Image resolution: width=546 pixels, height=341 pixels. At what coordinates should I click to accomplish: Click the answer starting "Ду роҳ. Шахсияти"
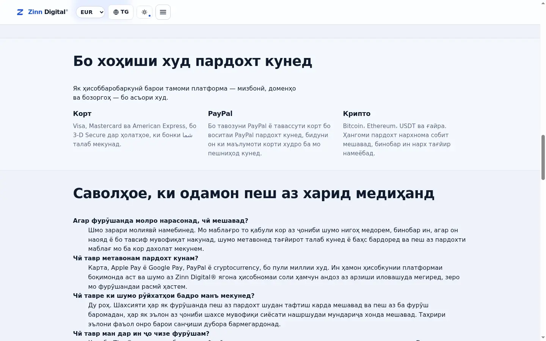267,315
